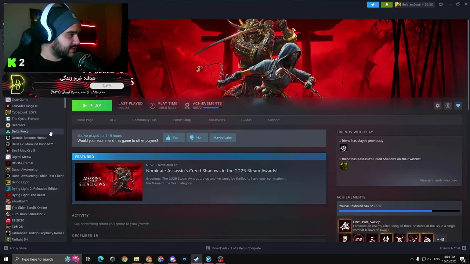Click the achievements progress bar in sidebar

[399, 211]
